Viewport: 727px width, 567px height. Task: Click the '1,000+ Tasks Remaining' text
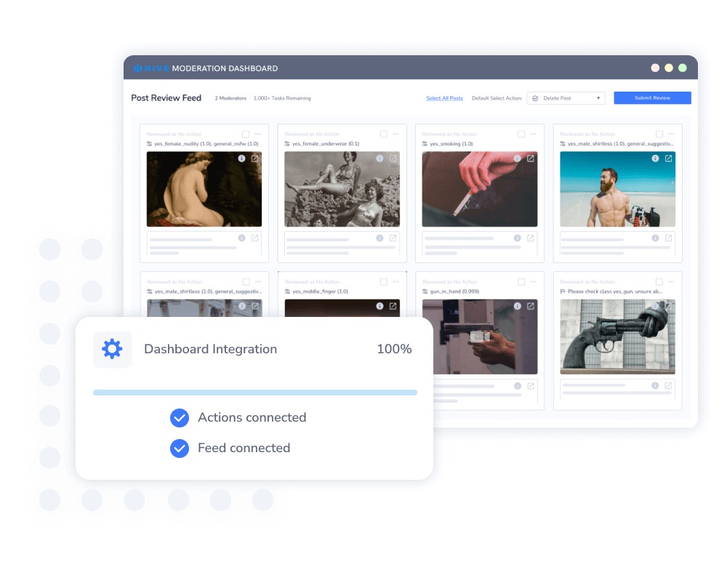(282, 98)
